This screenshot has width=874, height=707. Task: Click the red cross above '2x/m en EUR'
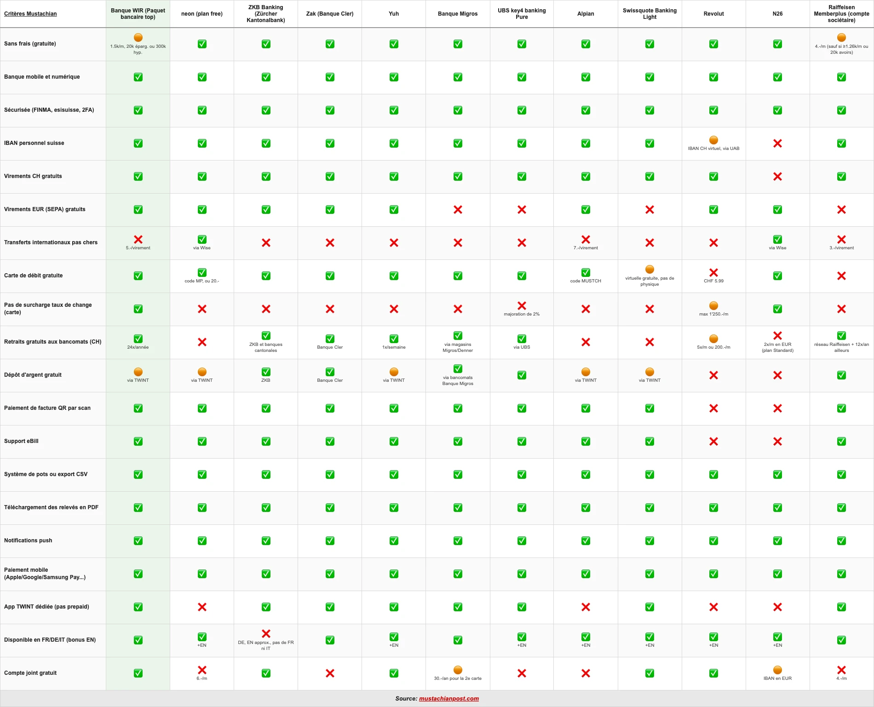coord(777,336)
